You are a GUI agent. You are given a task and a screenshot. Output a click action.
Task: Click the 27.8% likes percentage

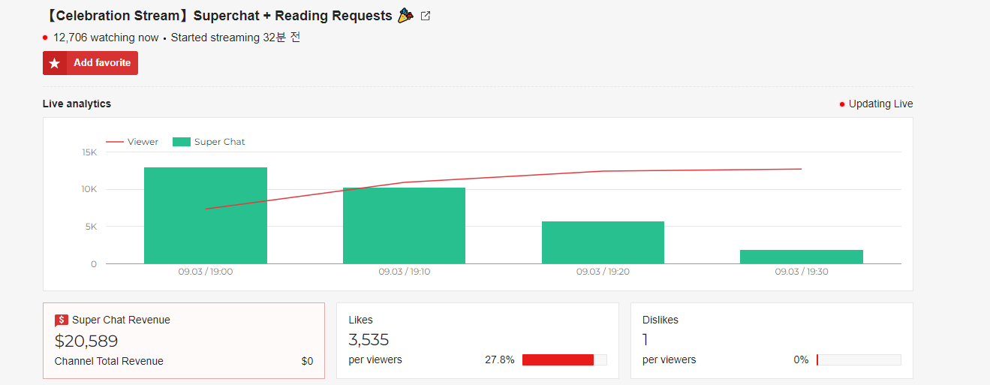click(500, 360)
